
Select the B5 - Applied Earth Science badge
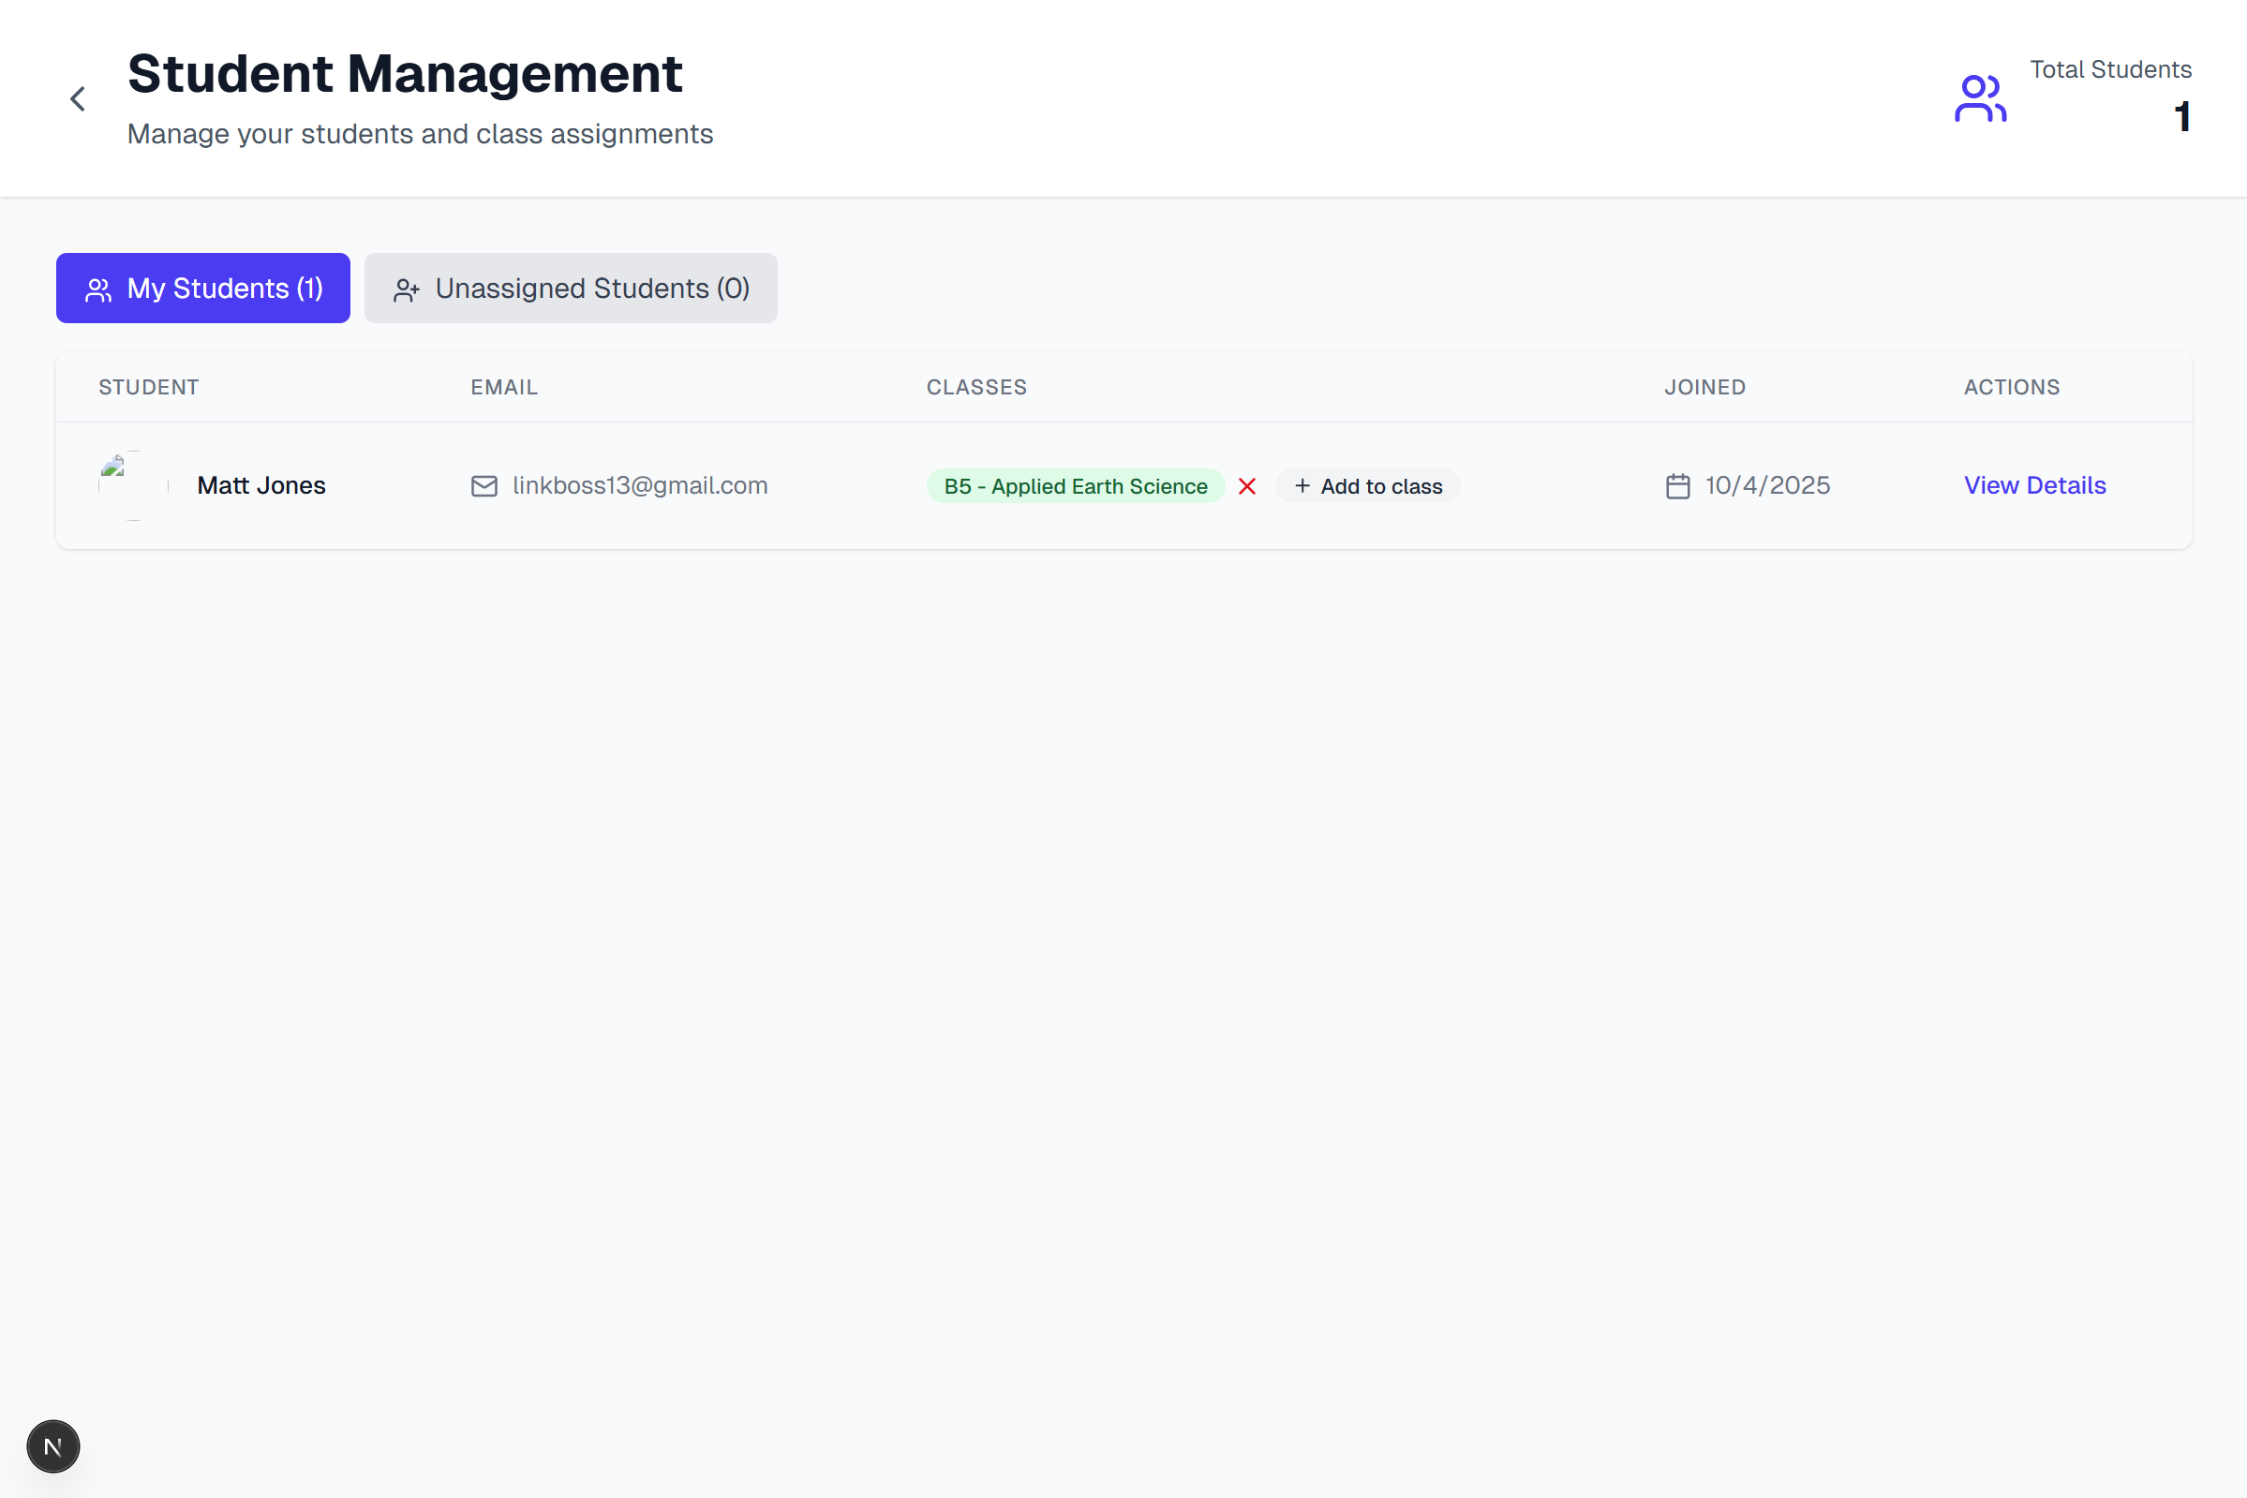(1074, 485)
